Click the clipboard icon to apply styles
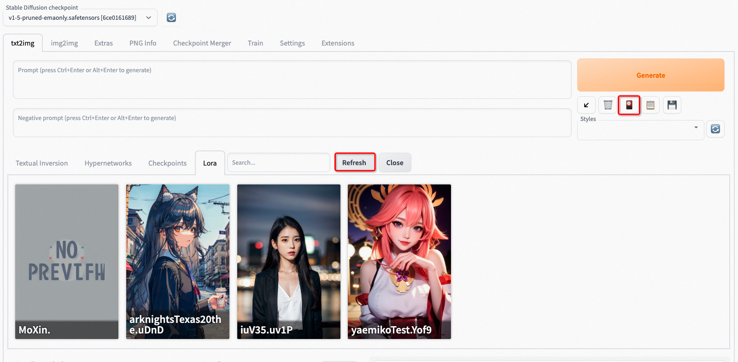Image resolution: width=738 pixels, height=362 pixels. pyautogui.click(x=650, y=105)
